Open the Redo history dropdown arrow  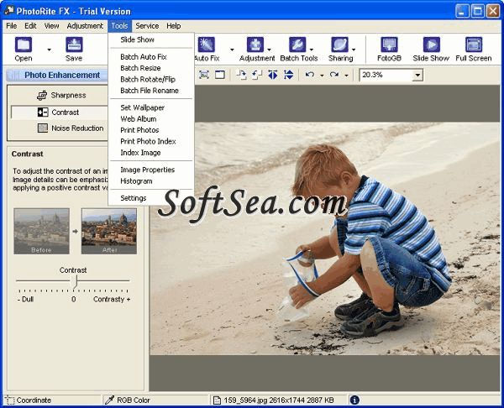point(346,76)
